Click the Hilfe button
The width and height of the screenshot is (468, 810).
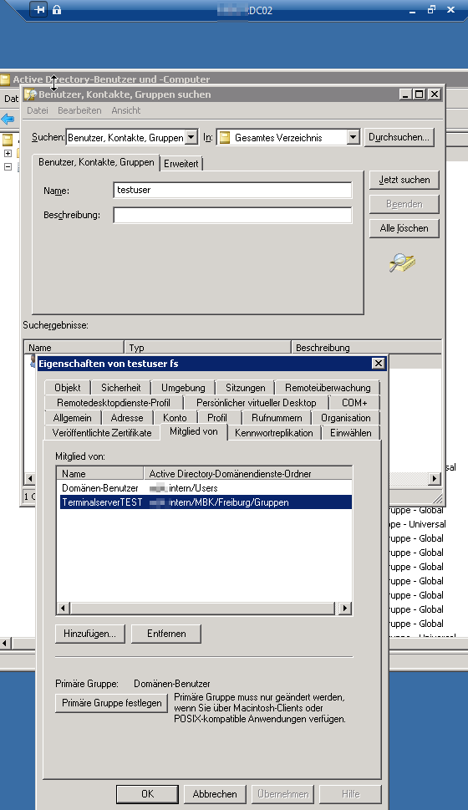[351, 794]
